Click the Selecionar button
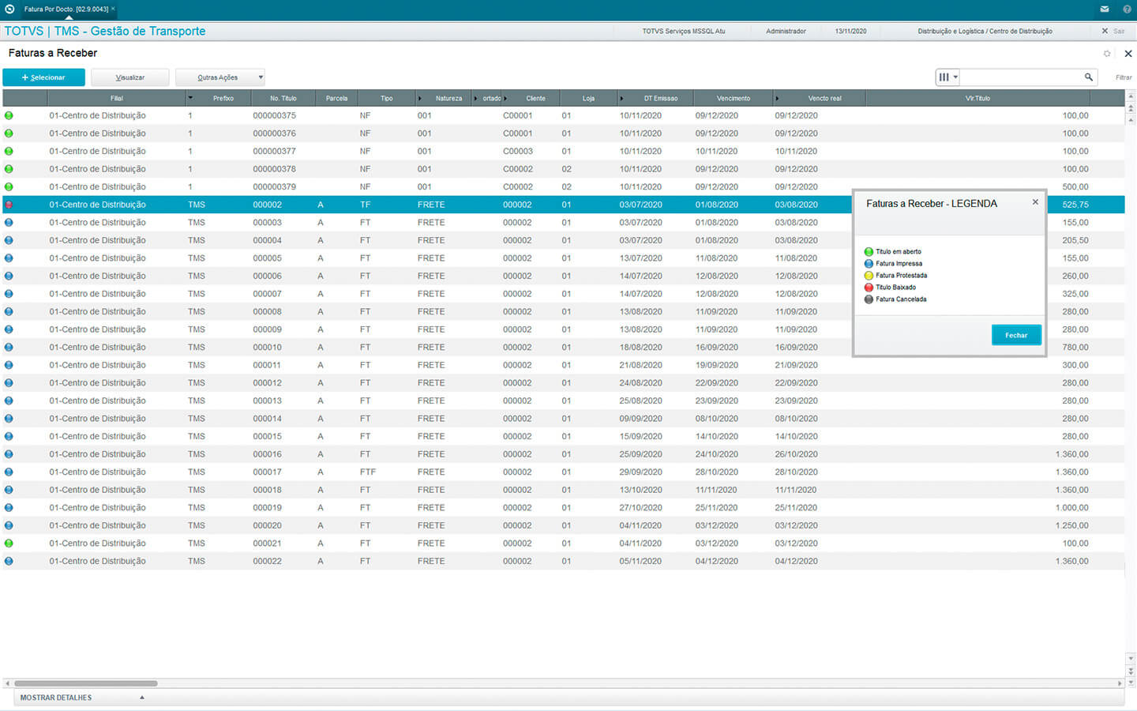1137x711 pixels. pos(44,77)
